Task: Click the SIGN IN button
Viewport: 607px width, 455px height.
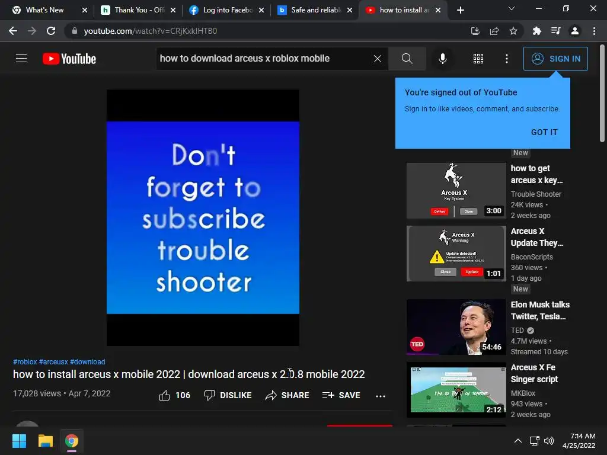Action: (x=555, y=59)
